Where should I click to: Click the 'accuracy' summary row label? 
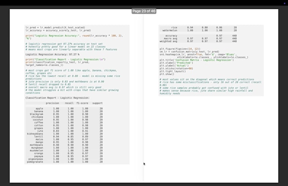(171, 36)
